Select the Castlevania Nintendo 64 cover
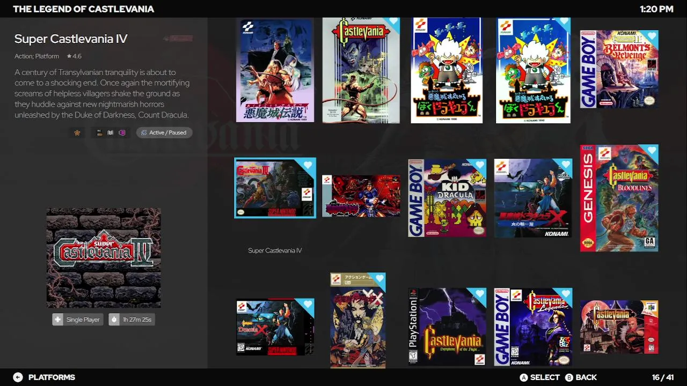The width and height of the screenshot is (687, 386). click(x=619, y=327)
